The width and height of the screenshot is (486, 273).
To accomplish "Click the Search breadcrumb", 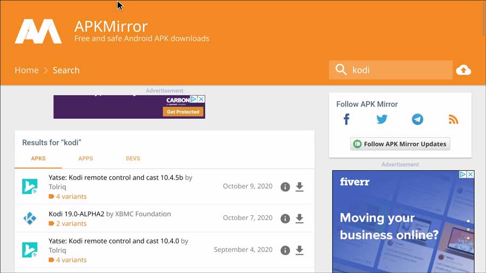I will (66, 70).
